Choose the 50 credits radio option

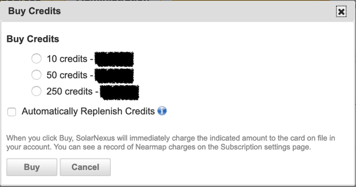(x=36, y=75)
